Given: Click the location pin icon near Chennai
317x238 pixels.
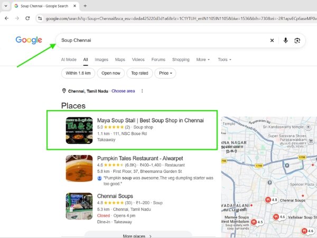Looking at the screenshot, I should pyautogui.click(x=64, y=91).
